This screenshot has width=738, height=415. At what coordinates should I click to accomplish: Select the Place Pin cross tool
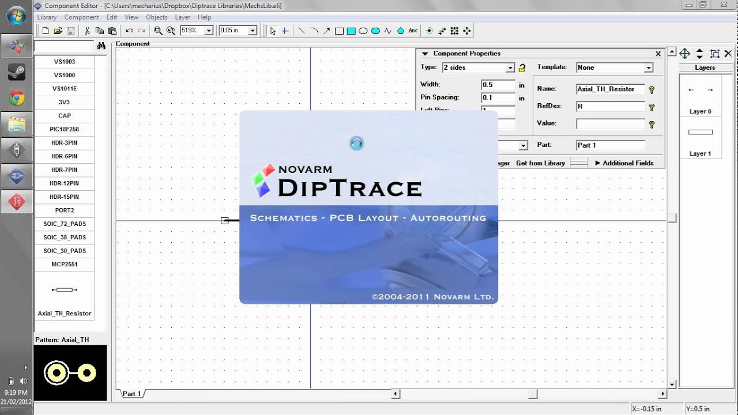pos(285,31)
